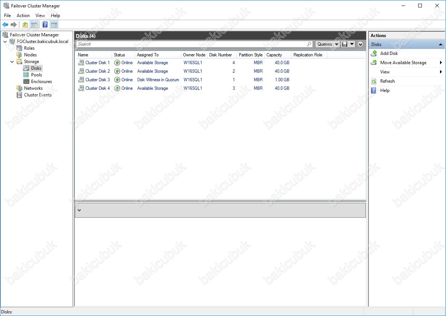
Task: Click Help in the Actions pane
Action: click(x=385, y=90)
